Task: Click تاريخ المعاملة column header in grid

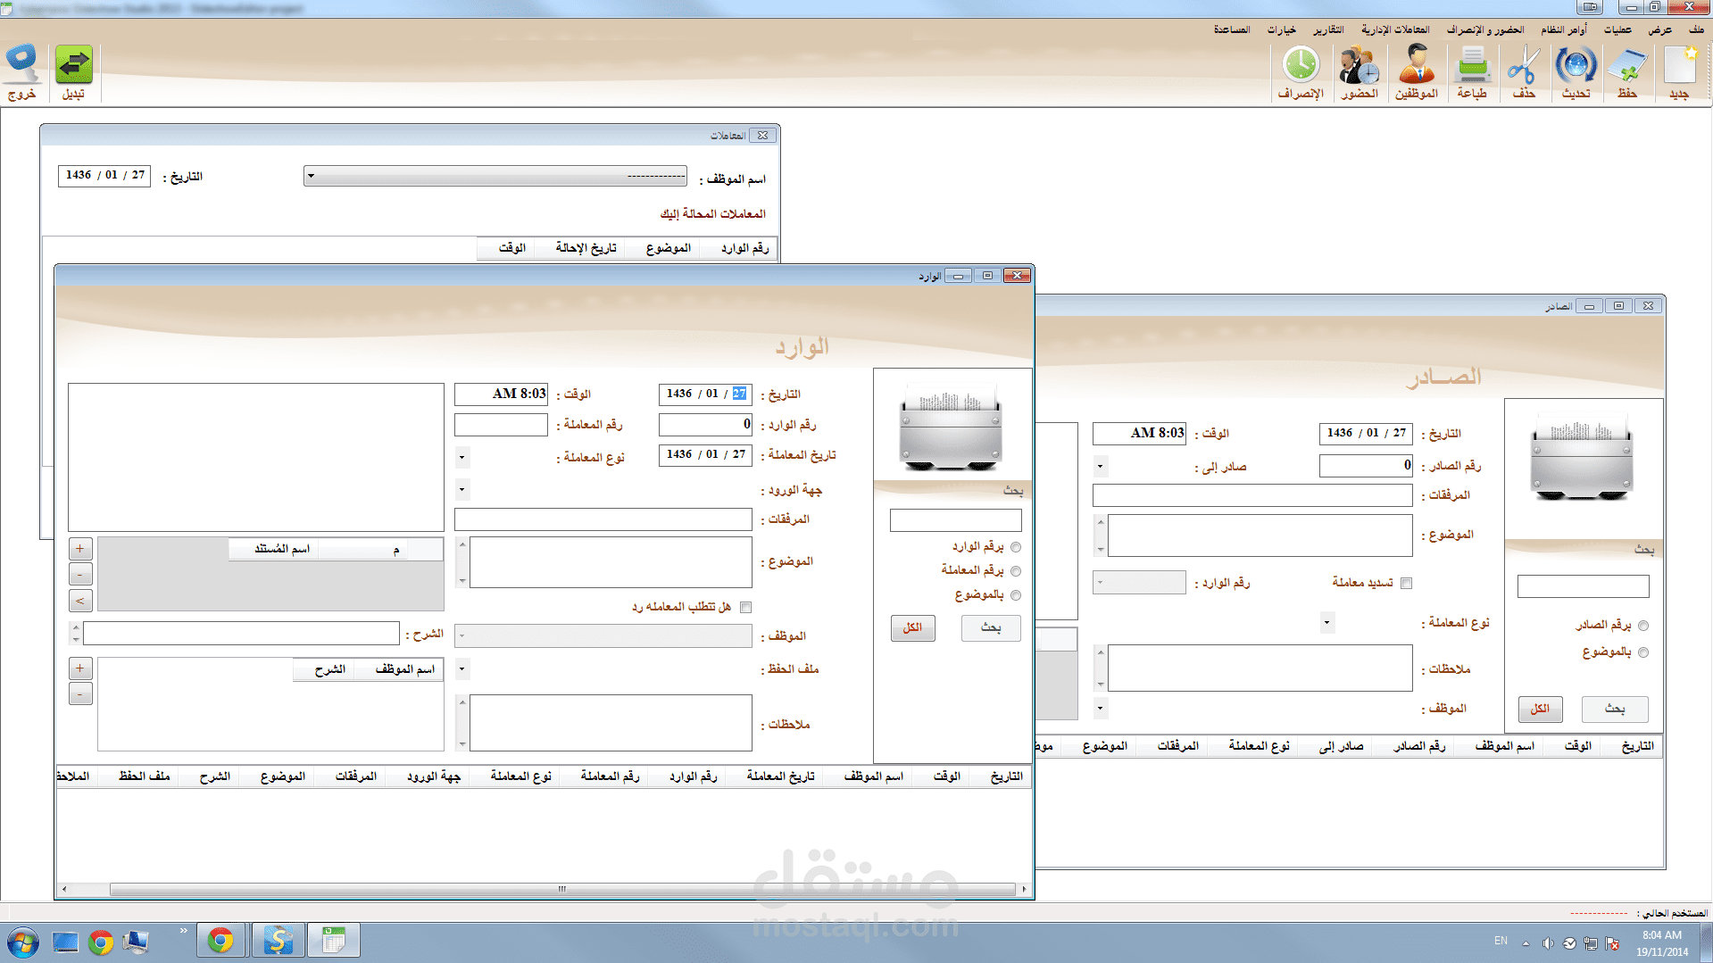Action: [x=781, y=776]
